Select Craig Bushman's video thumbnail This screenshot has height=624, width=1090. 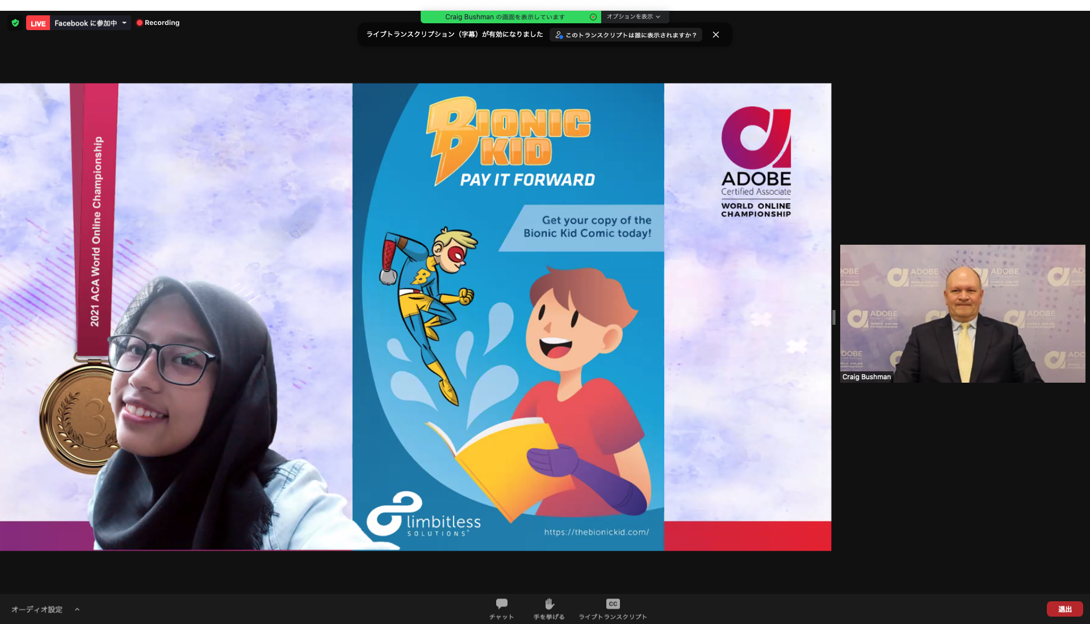tap(962, 313)
